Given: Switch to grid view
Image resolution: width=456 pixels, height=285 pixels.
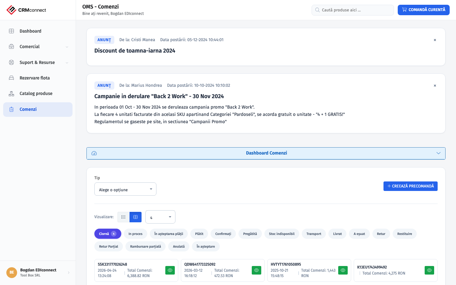Looking at the screenshot, I should tap(136, 217).
